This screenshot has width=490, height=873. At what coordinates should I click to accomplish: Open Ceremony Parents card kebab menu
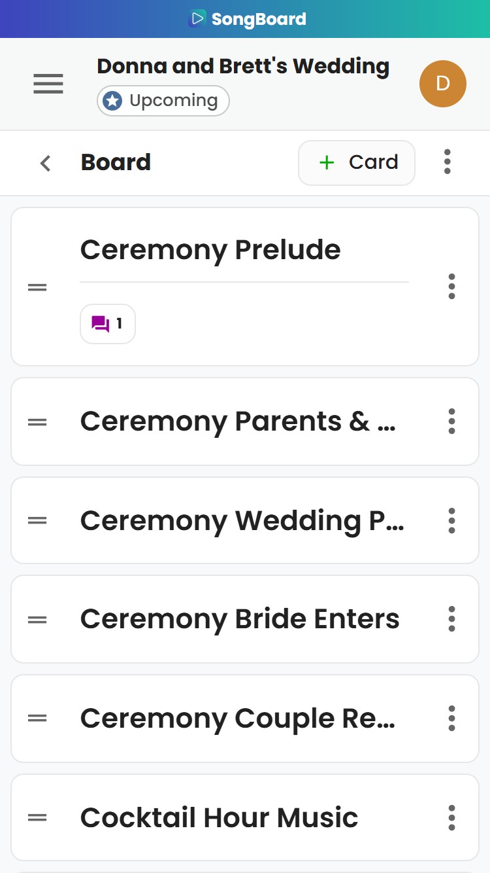coord(451,421)
